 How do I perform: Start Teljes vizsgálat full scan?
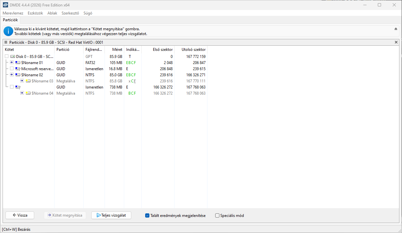pyautogui.click(x=111, y=215)
